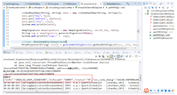Screen dimensions: 177x95
Task: Toggle Hide Fields icon in Outline toolbar
Action: [153, 8]
